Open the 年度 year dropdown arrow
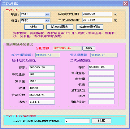 click(x=47, y=15)
